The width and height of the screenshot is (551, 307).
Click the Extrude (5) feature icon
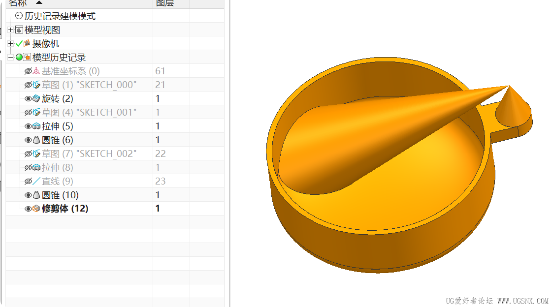tap(36, 126)
